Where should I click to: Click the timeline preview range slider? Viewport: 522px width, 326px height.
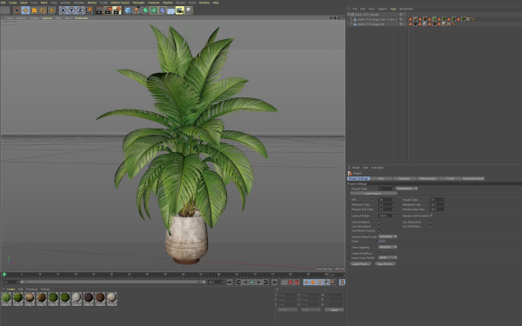click(112, 282)
